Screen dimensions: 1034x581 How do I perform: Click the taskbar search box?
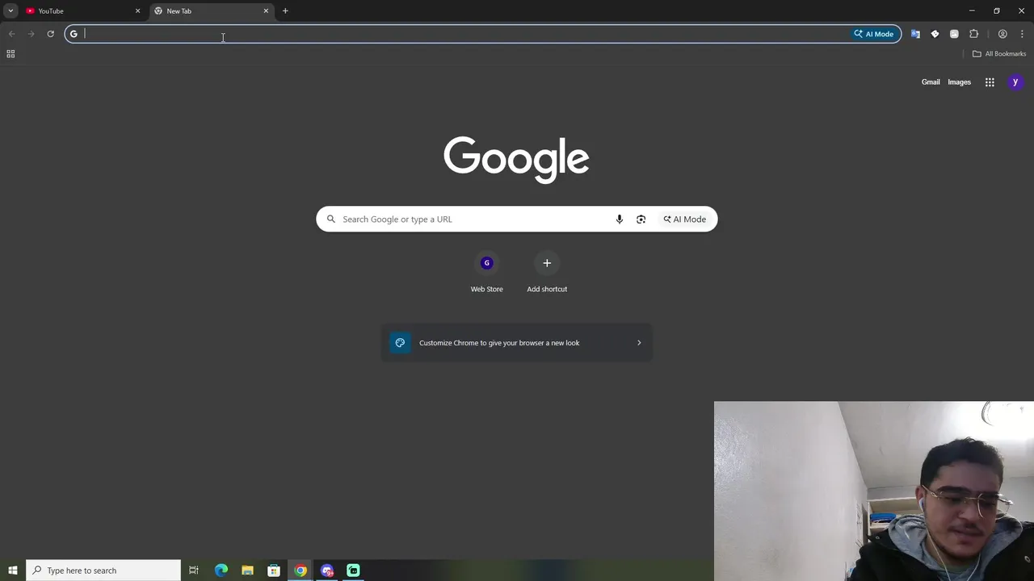point(103,571)
